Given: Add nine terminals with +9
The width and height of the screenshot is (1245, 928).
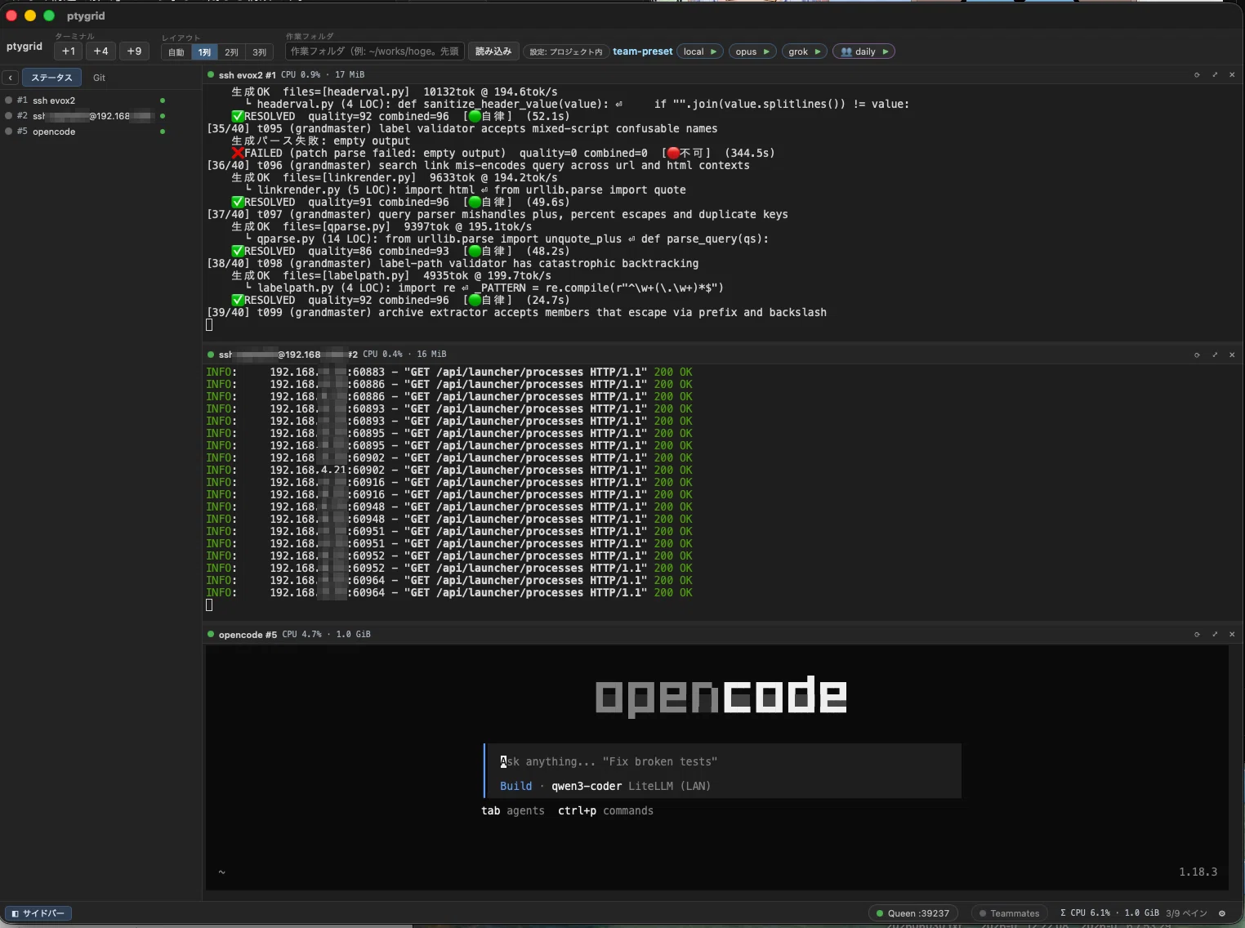Looking at the screenshot, I should [134, 51].
